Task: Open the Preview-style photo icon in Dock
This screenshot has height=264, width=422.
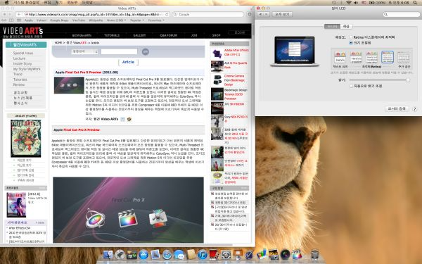Action: (155, 254)
